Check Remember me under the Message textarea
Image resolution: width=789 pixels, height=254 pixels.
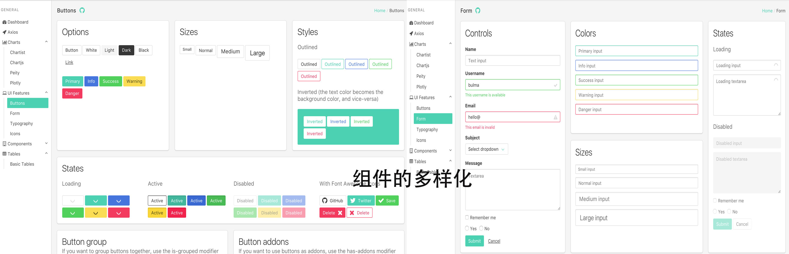point(467,217)
